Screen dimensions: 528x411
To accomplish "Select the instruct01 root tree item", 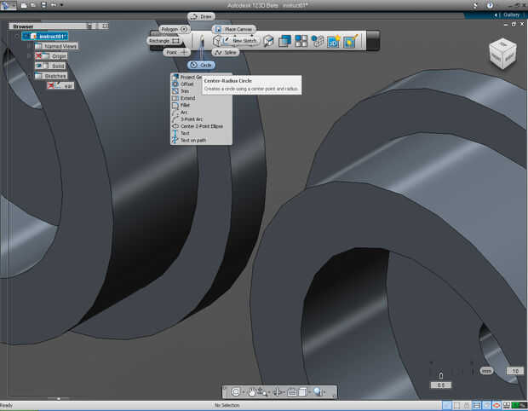I will [x=52, y=37].
